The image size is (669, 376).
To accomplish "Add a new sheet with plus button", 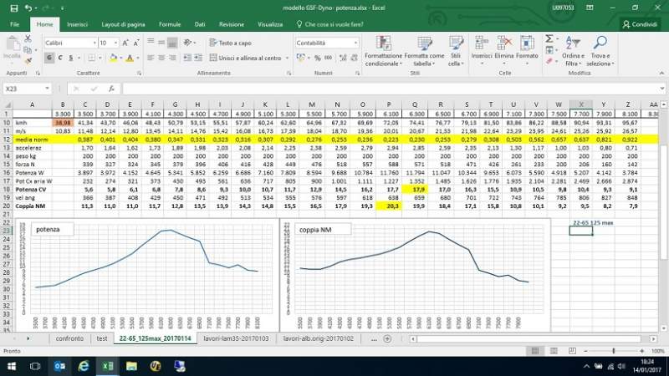I will pos(387,338).
